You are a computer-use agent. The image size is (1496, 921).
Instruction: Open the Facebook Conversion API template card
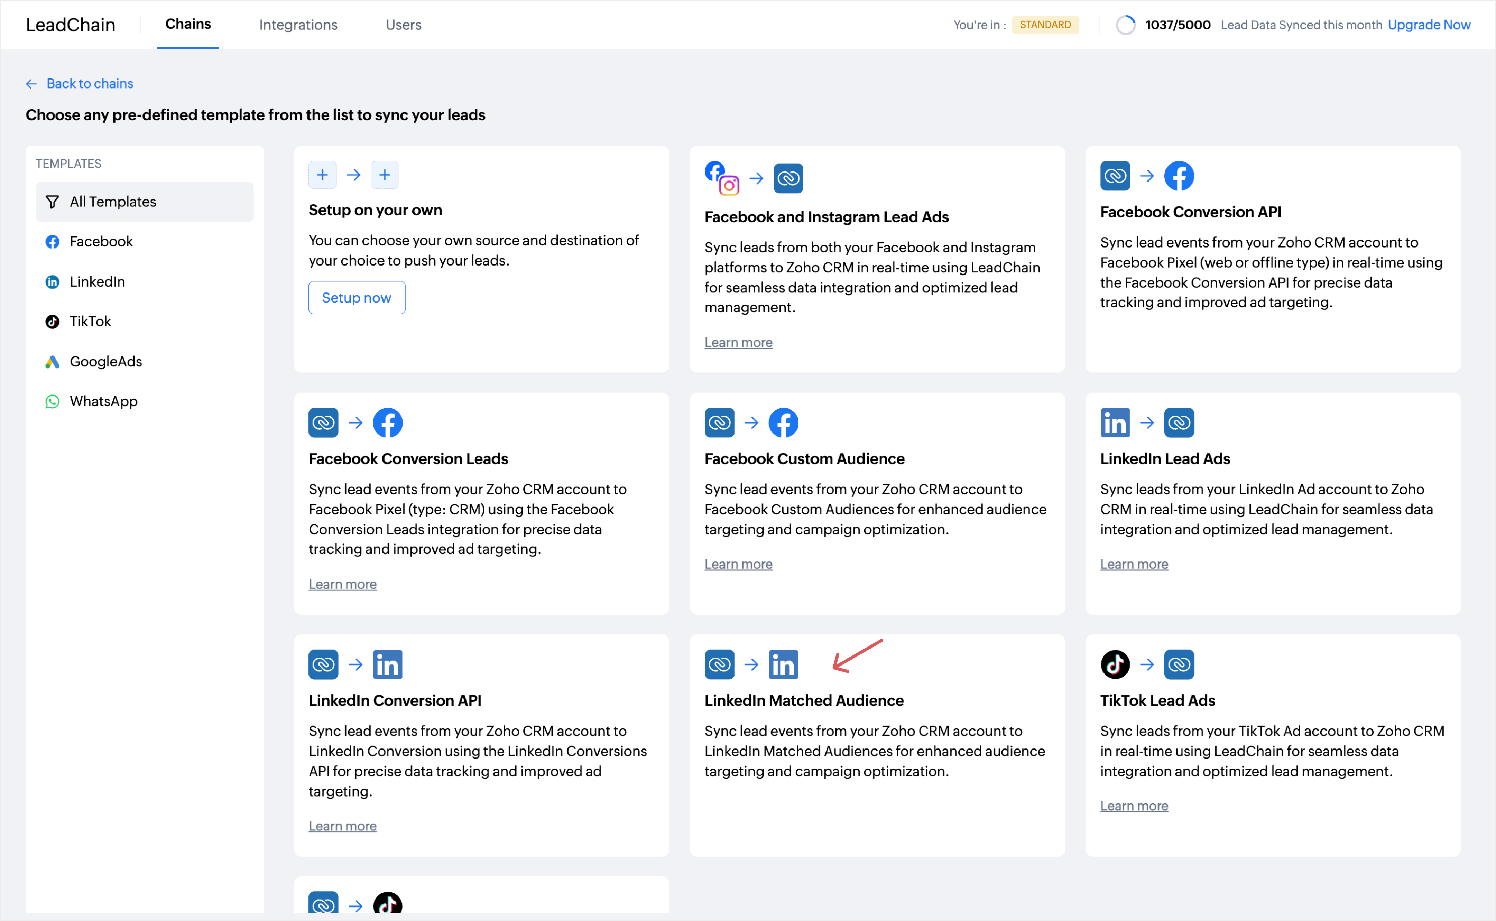click(x=1190, y=212)
